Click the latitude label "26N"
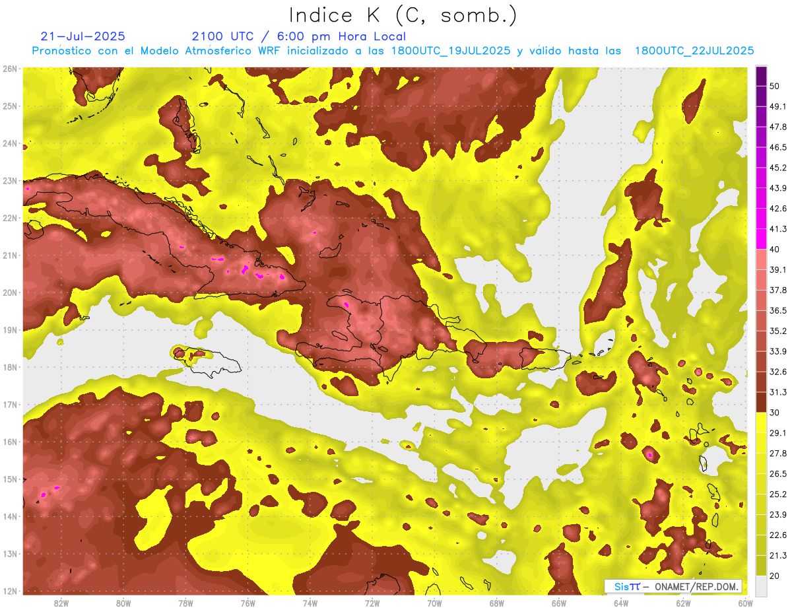This screenshot has height=612, width=792. pos(9,69)
